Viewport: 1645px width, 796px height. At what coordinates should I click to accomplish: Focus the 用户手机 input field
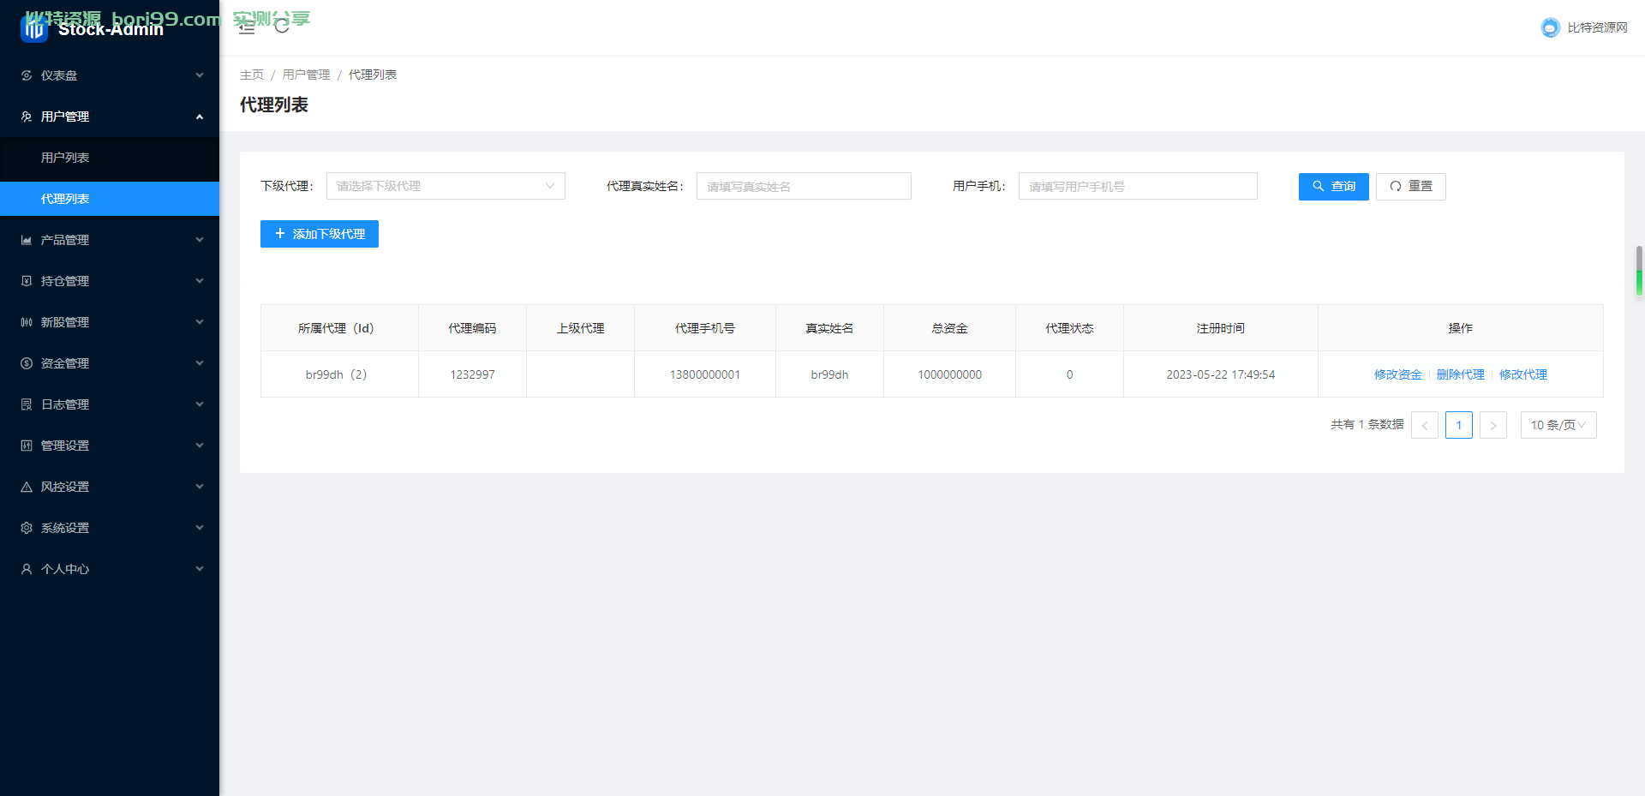[x=1138, y=186]
